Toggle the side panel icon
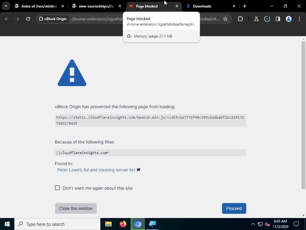 [278, 19]
